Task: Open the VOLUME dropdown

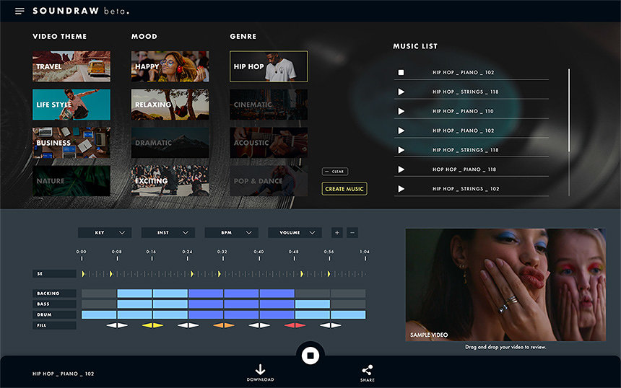Action: [x=295, y=232]
